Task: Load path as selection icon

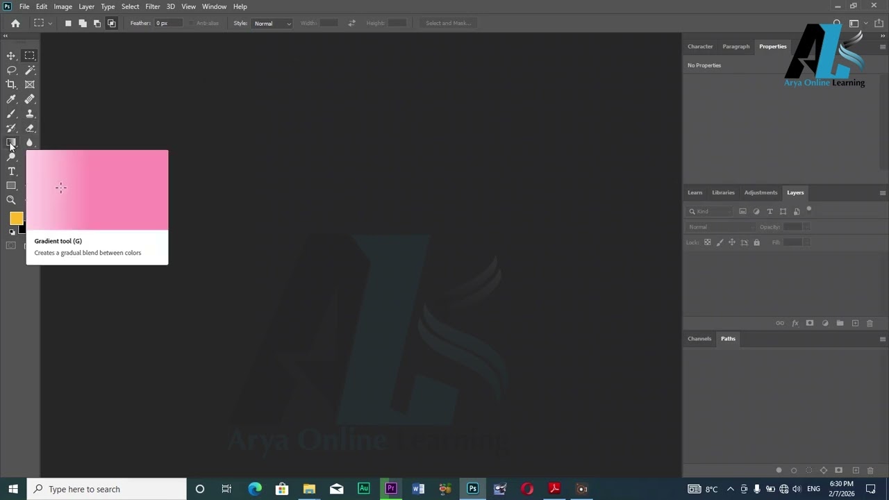Action: point(808,470)
